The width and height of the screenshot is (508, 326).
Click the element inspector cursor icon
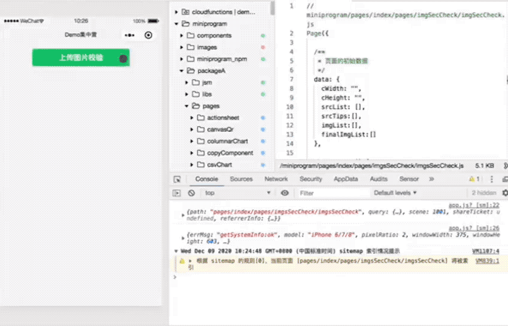(x=177, y=179)
